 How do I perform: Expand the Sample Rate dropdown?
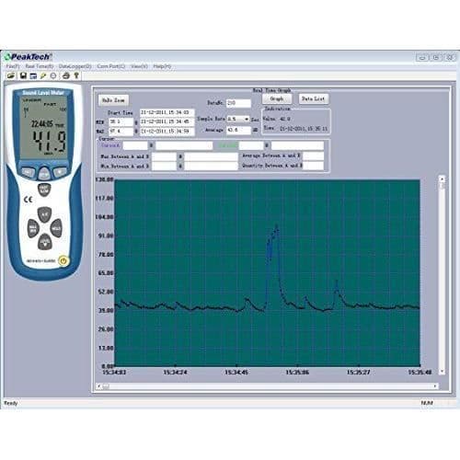point(247,119)
